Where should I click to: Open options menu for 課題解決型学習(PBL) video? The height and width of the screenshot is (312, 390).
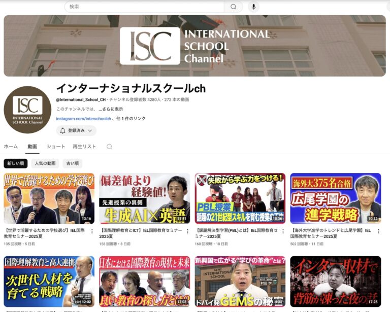point(283,231)
